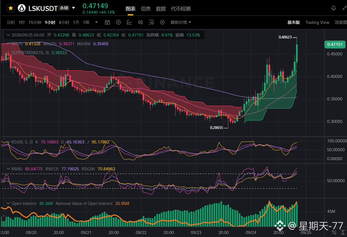
Task: Toggle the percent scale button at bottom
Action: point(334,232)
